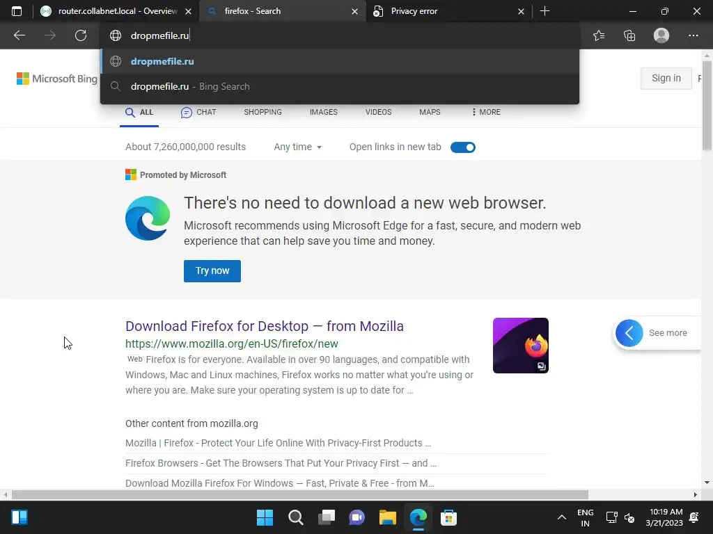
Task: Open the MAPS results tab
Action: pyautogui.click(x=430, y=112)
